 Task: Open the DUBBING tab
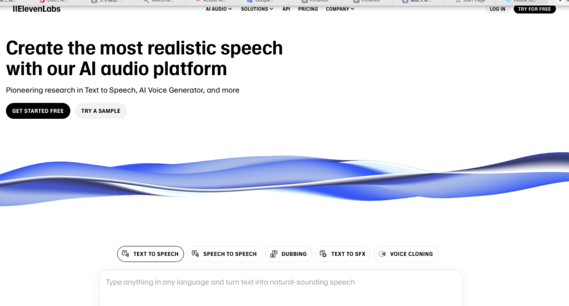[289, 254]
